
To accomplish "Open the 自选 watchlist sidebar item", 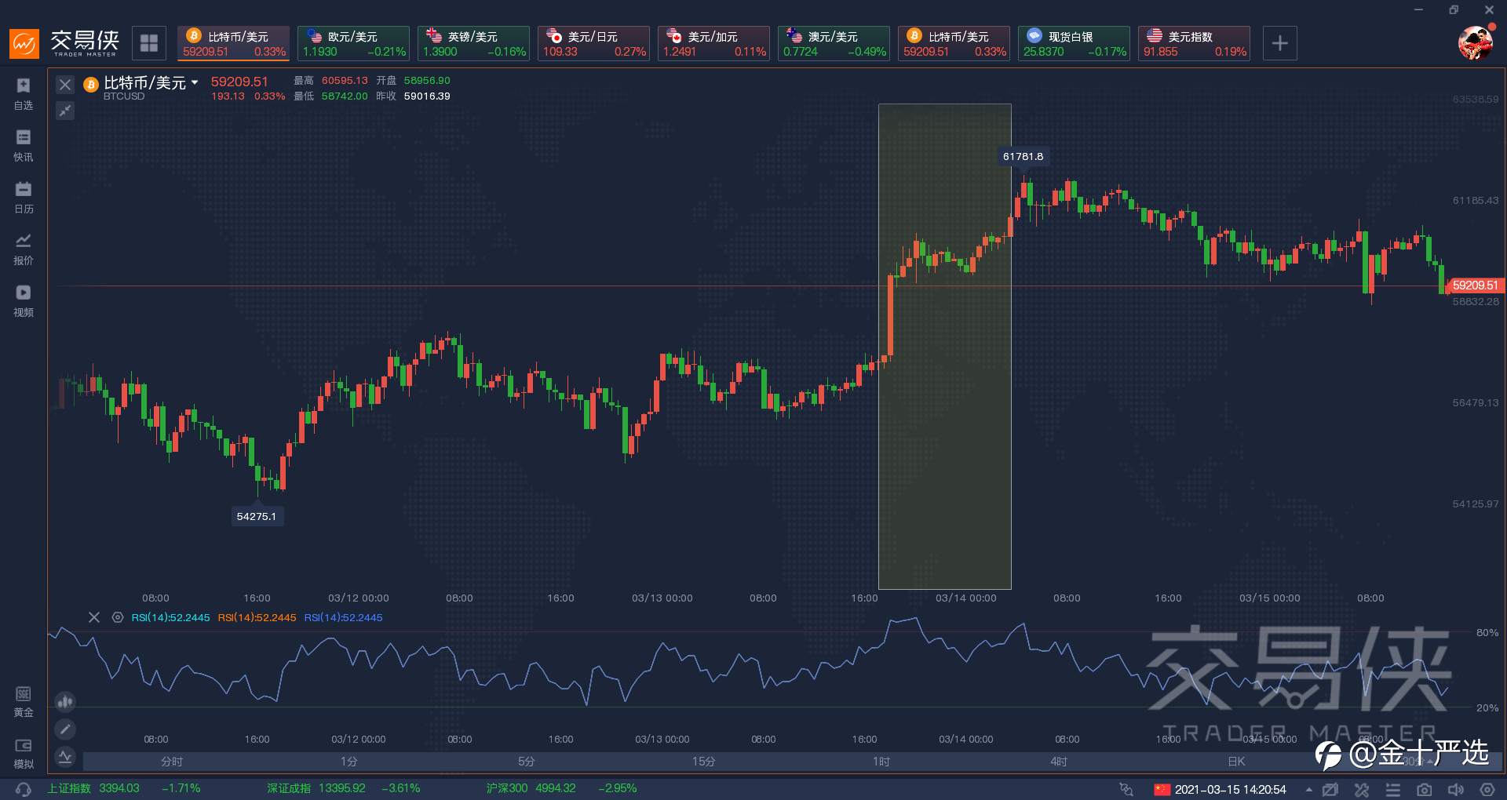I will coord(24,94).
